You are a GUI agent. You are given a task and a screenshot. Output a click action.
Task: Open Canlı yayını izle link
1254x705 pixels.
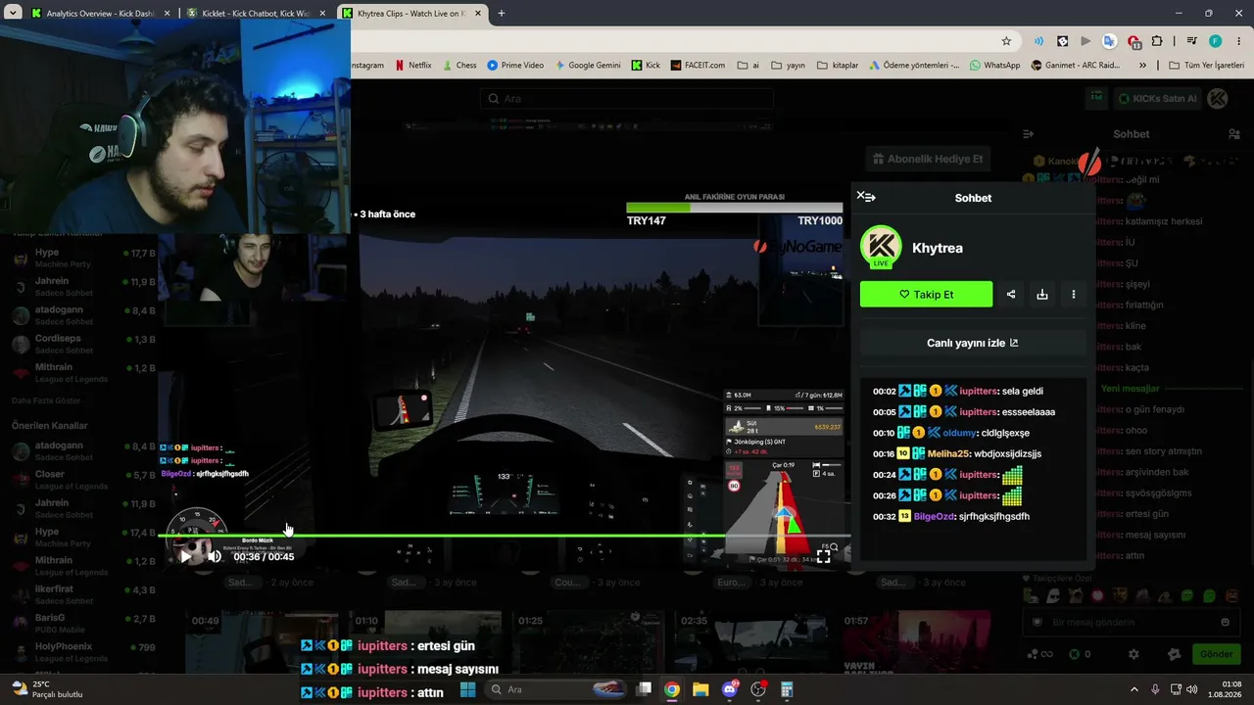click(973, 343)
